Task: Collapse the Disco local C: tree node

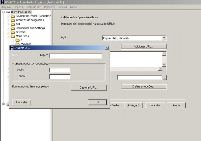Action: pos(3,12)
